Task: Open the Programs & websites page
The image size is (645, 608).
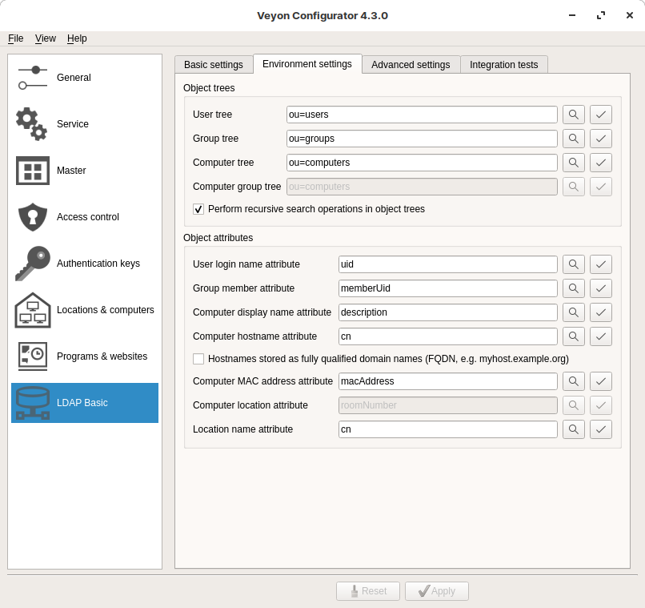Action: 85,356
